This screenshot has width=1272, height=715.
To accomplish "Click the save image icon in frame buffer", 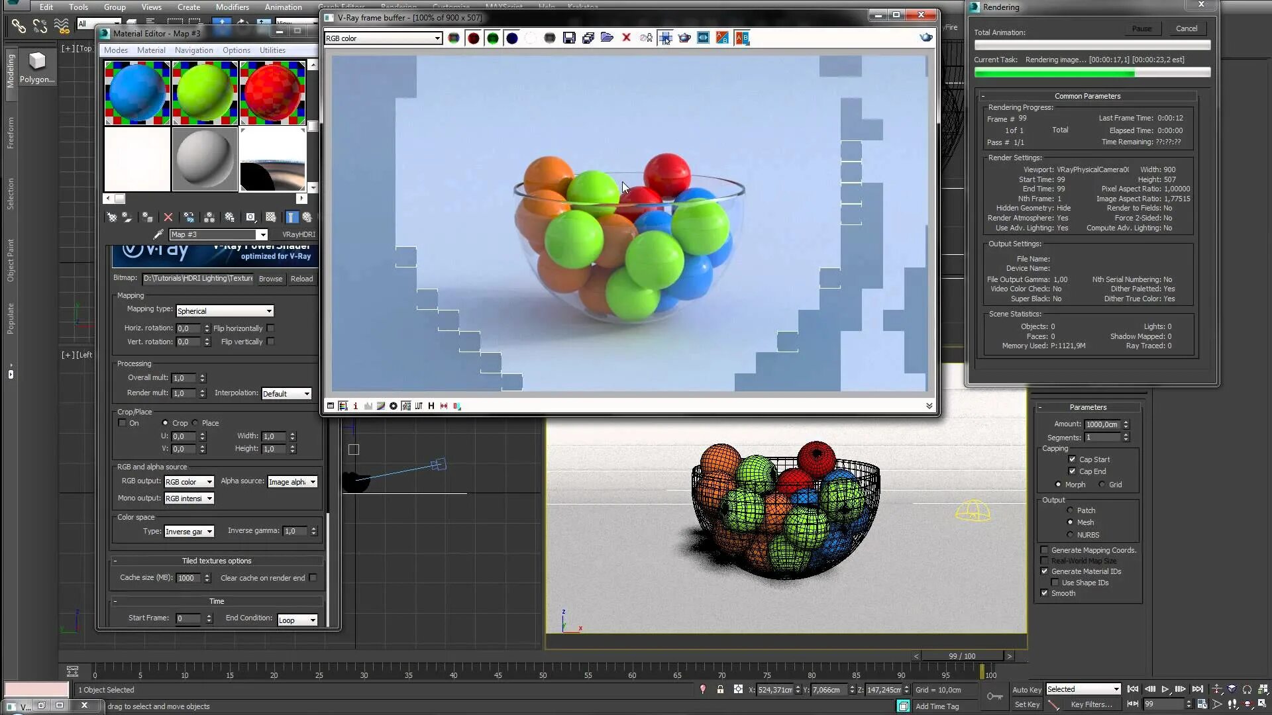I will pos(568,38).
